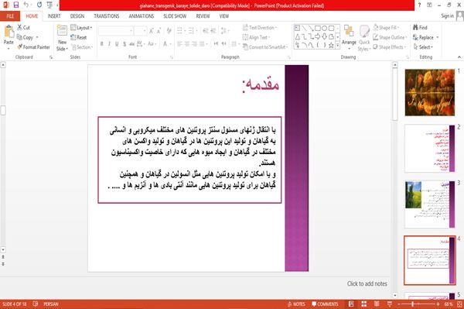Open Shape Fill dropdown

(386, 28)
